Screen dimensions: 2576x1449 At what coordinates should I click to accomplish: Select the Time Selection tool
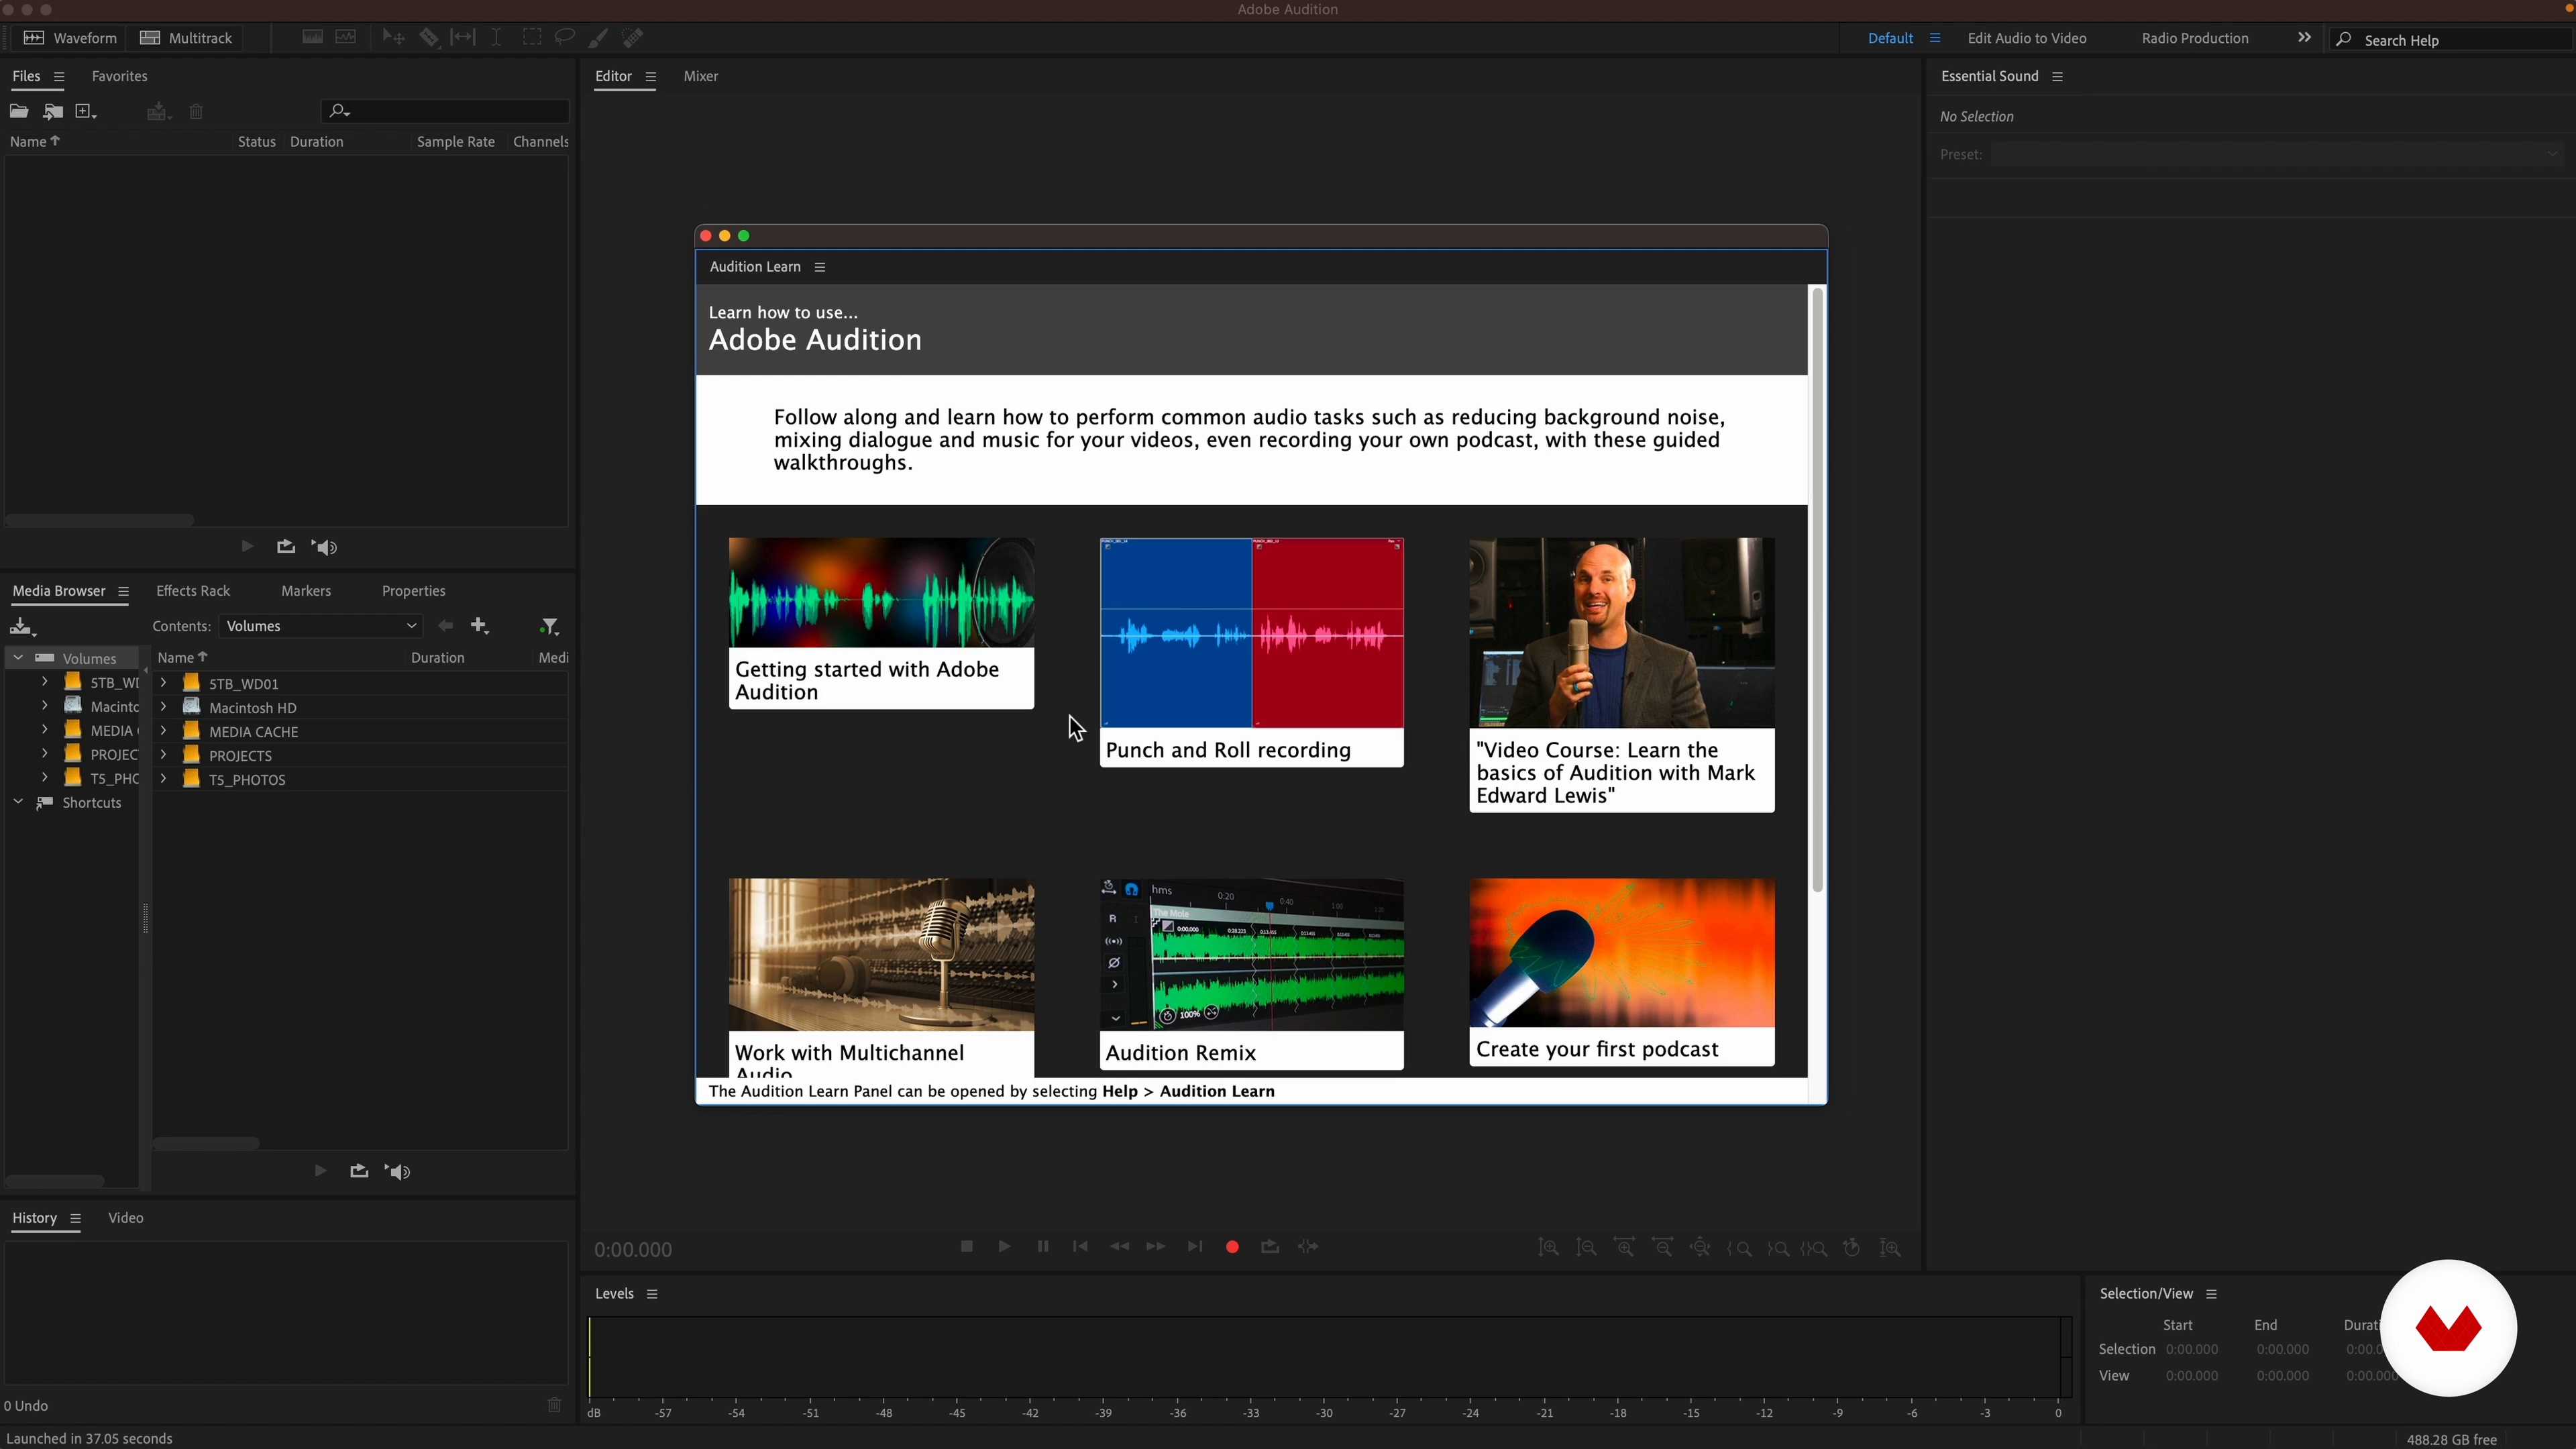[496, 38]
